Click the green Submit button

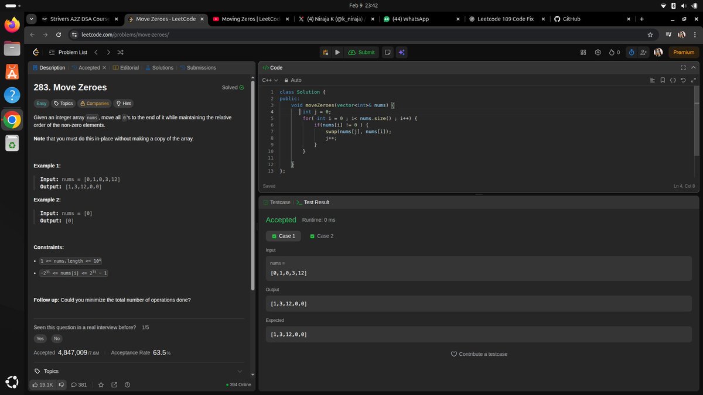point(361,52)
